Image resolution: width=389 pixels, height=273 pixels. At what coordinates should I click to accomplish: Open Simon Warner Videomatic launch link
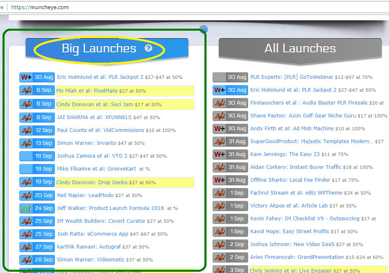[x=91, y=260]
